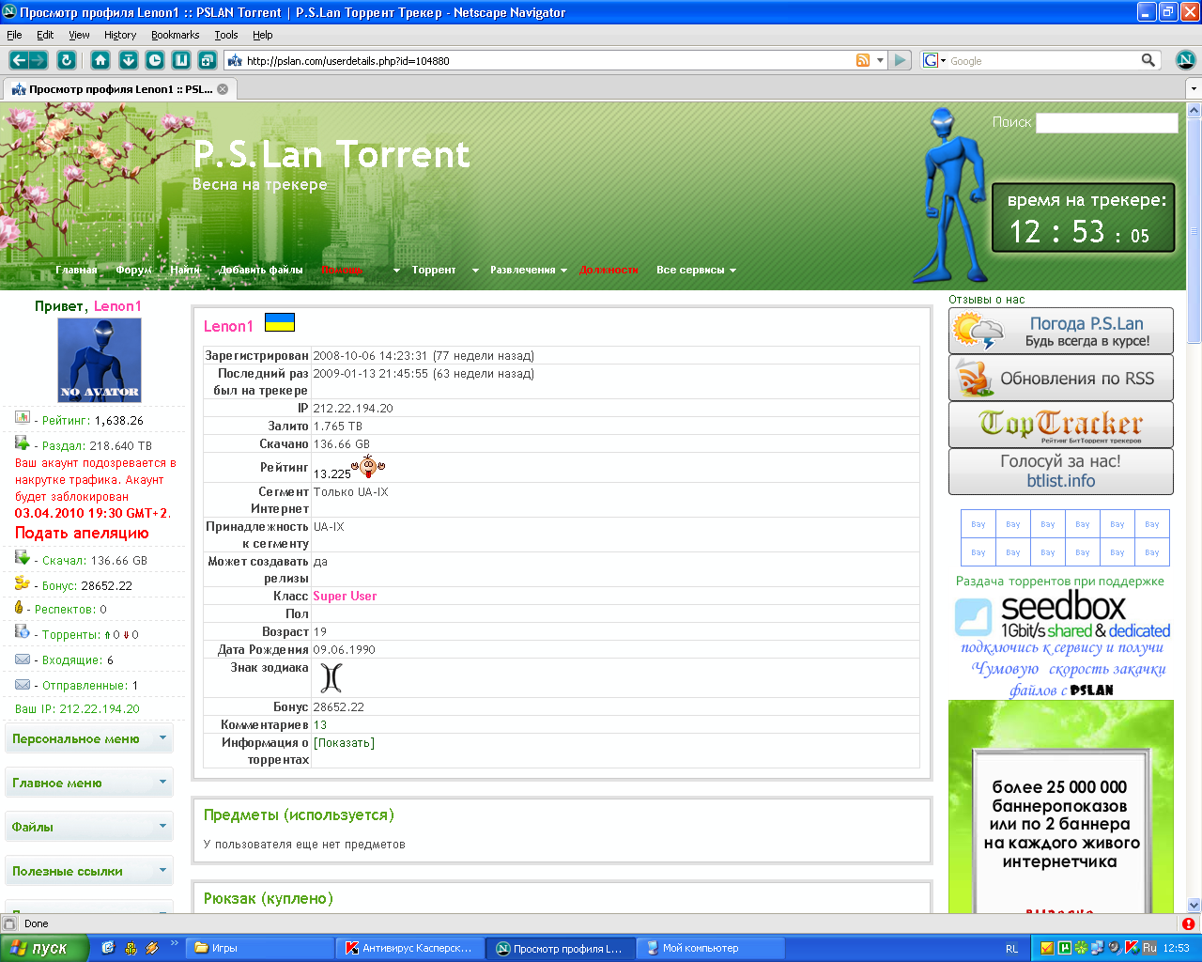Click the upload icon beside Раздал
This screenshot has width=1202, height=962.
(23, 442)
